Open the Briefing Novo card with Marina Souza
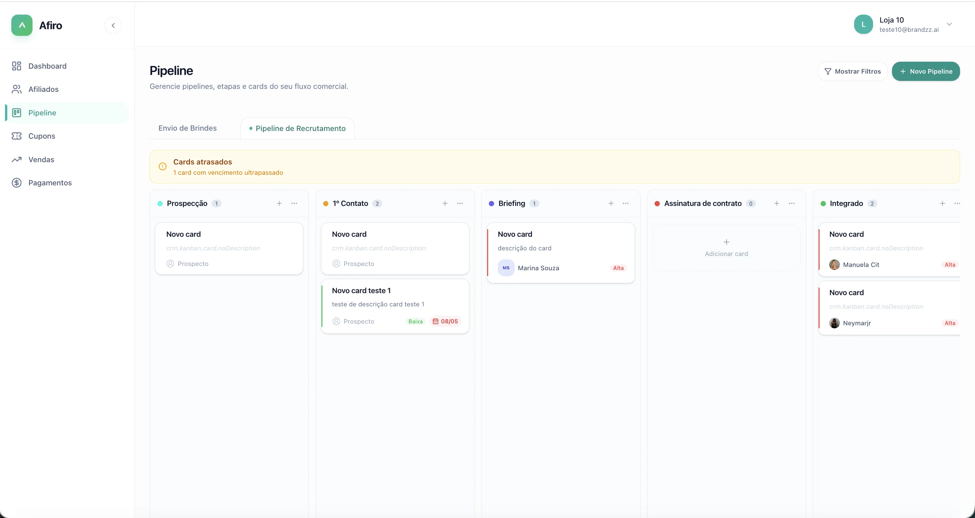 click(561, 253)
